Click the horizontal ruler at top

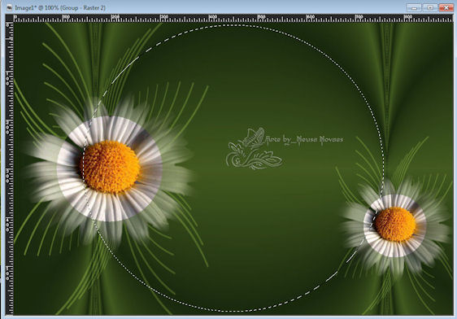233,18
